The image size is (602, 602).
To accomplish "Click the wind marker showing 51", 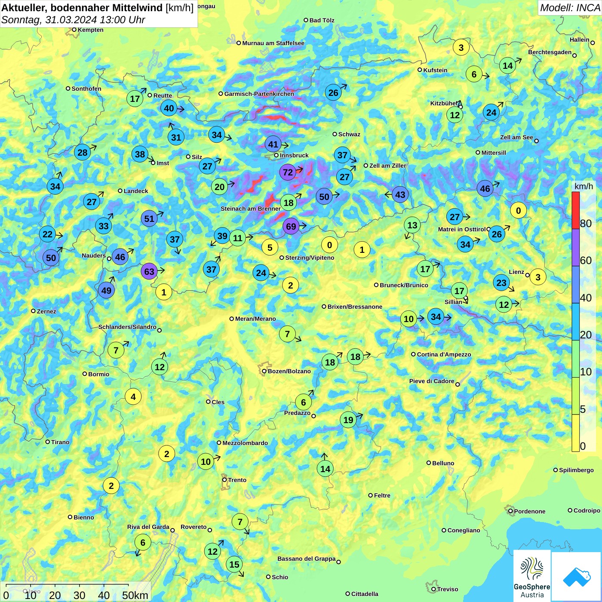I will pyautogui.click(x=149, y=218).
